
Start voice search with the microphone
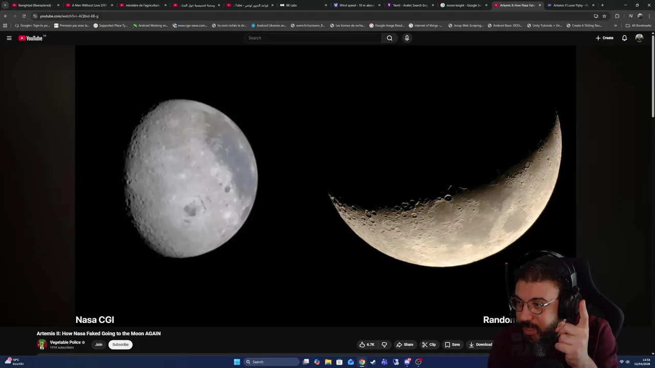tap(407, 38)
